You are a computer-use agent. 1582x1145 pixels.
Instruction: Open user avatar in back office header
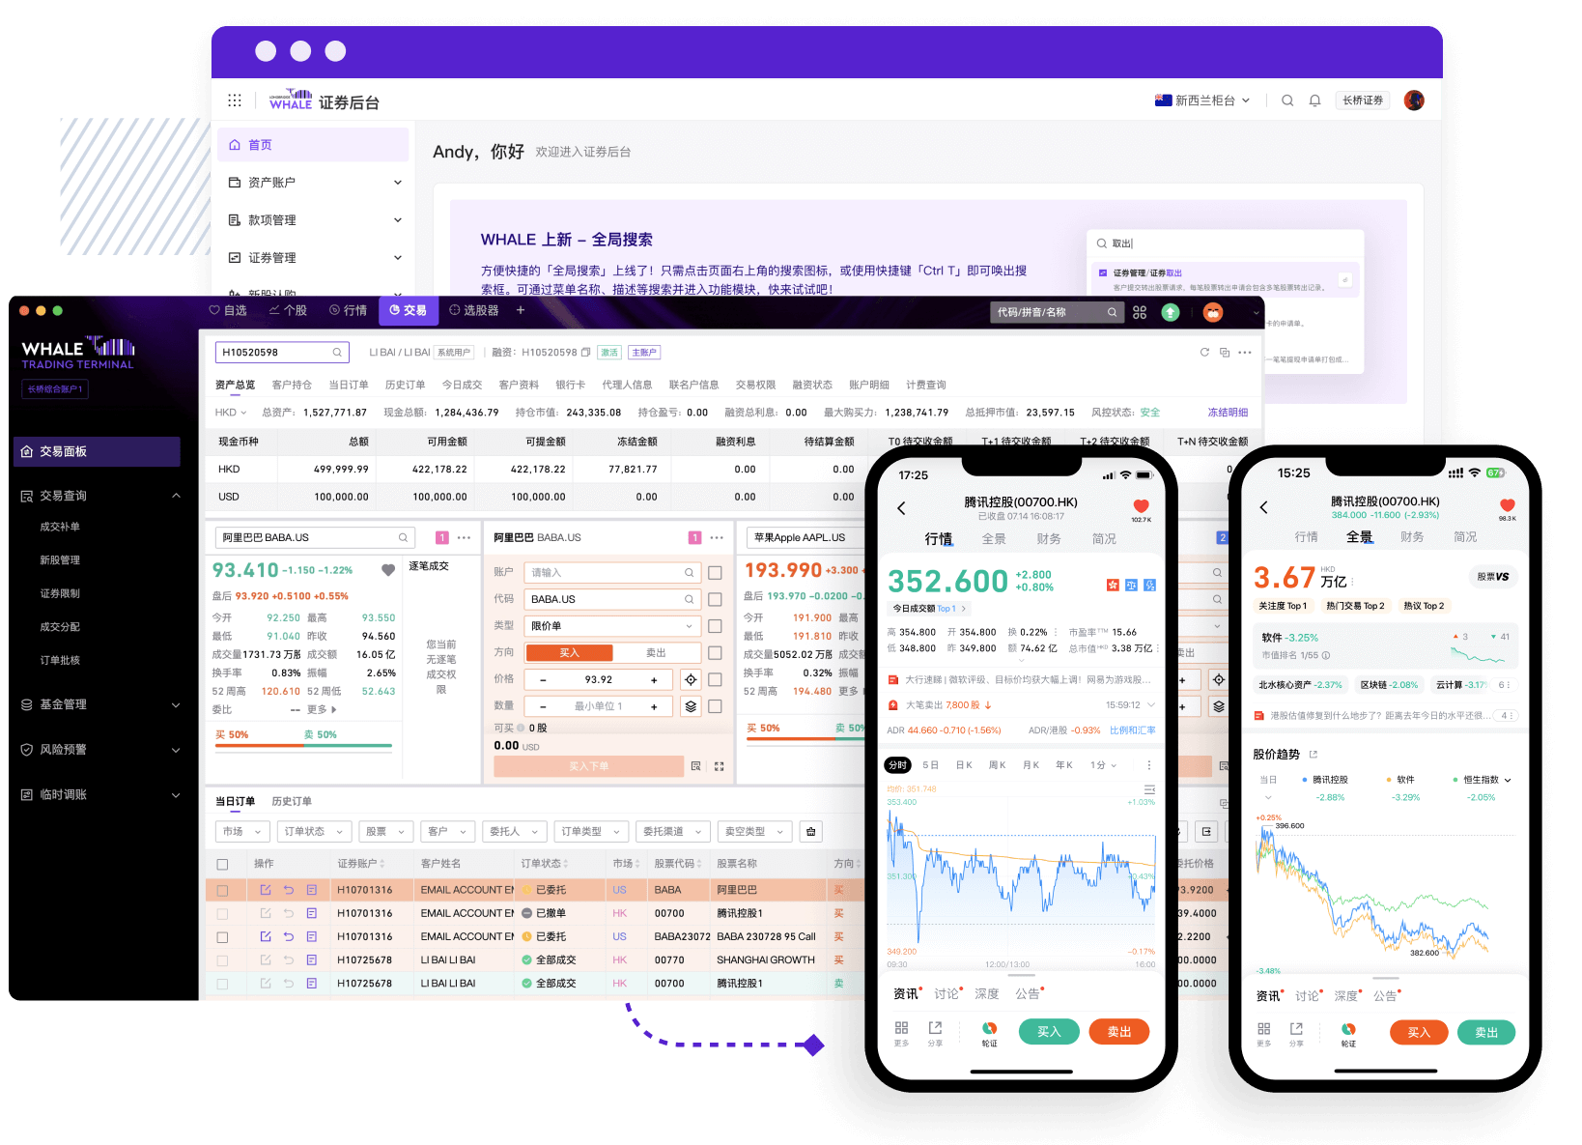pyautogui.click(x=1414, y=100)
